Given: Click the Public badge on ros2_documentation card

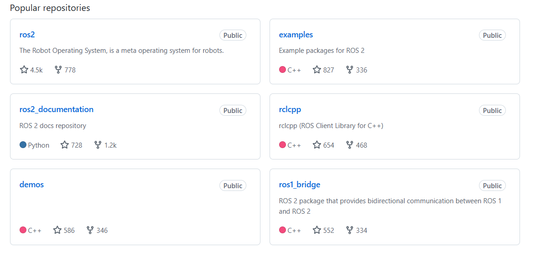Looking at the screenshot, I should click(x=233, y=110).
